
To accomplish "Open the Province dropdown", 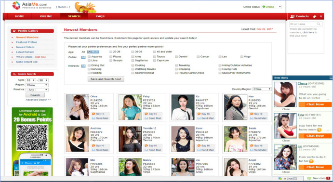I will coord(37,90).
